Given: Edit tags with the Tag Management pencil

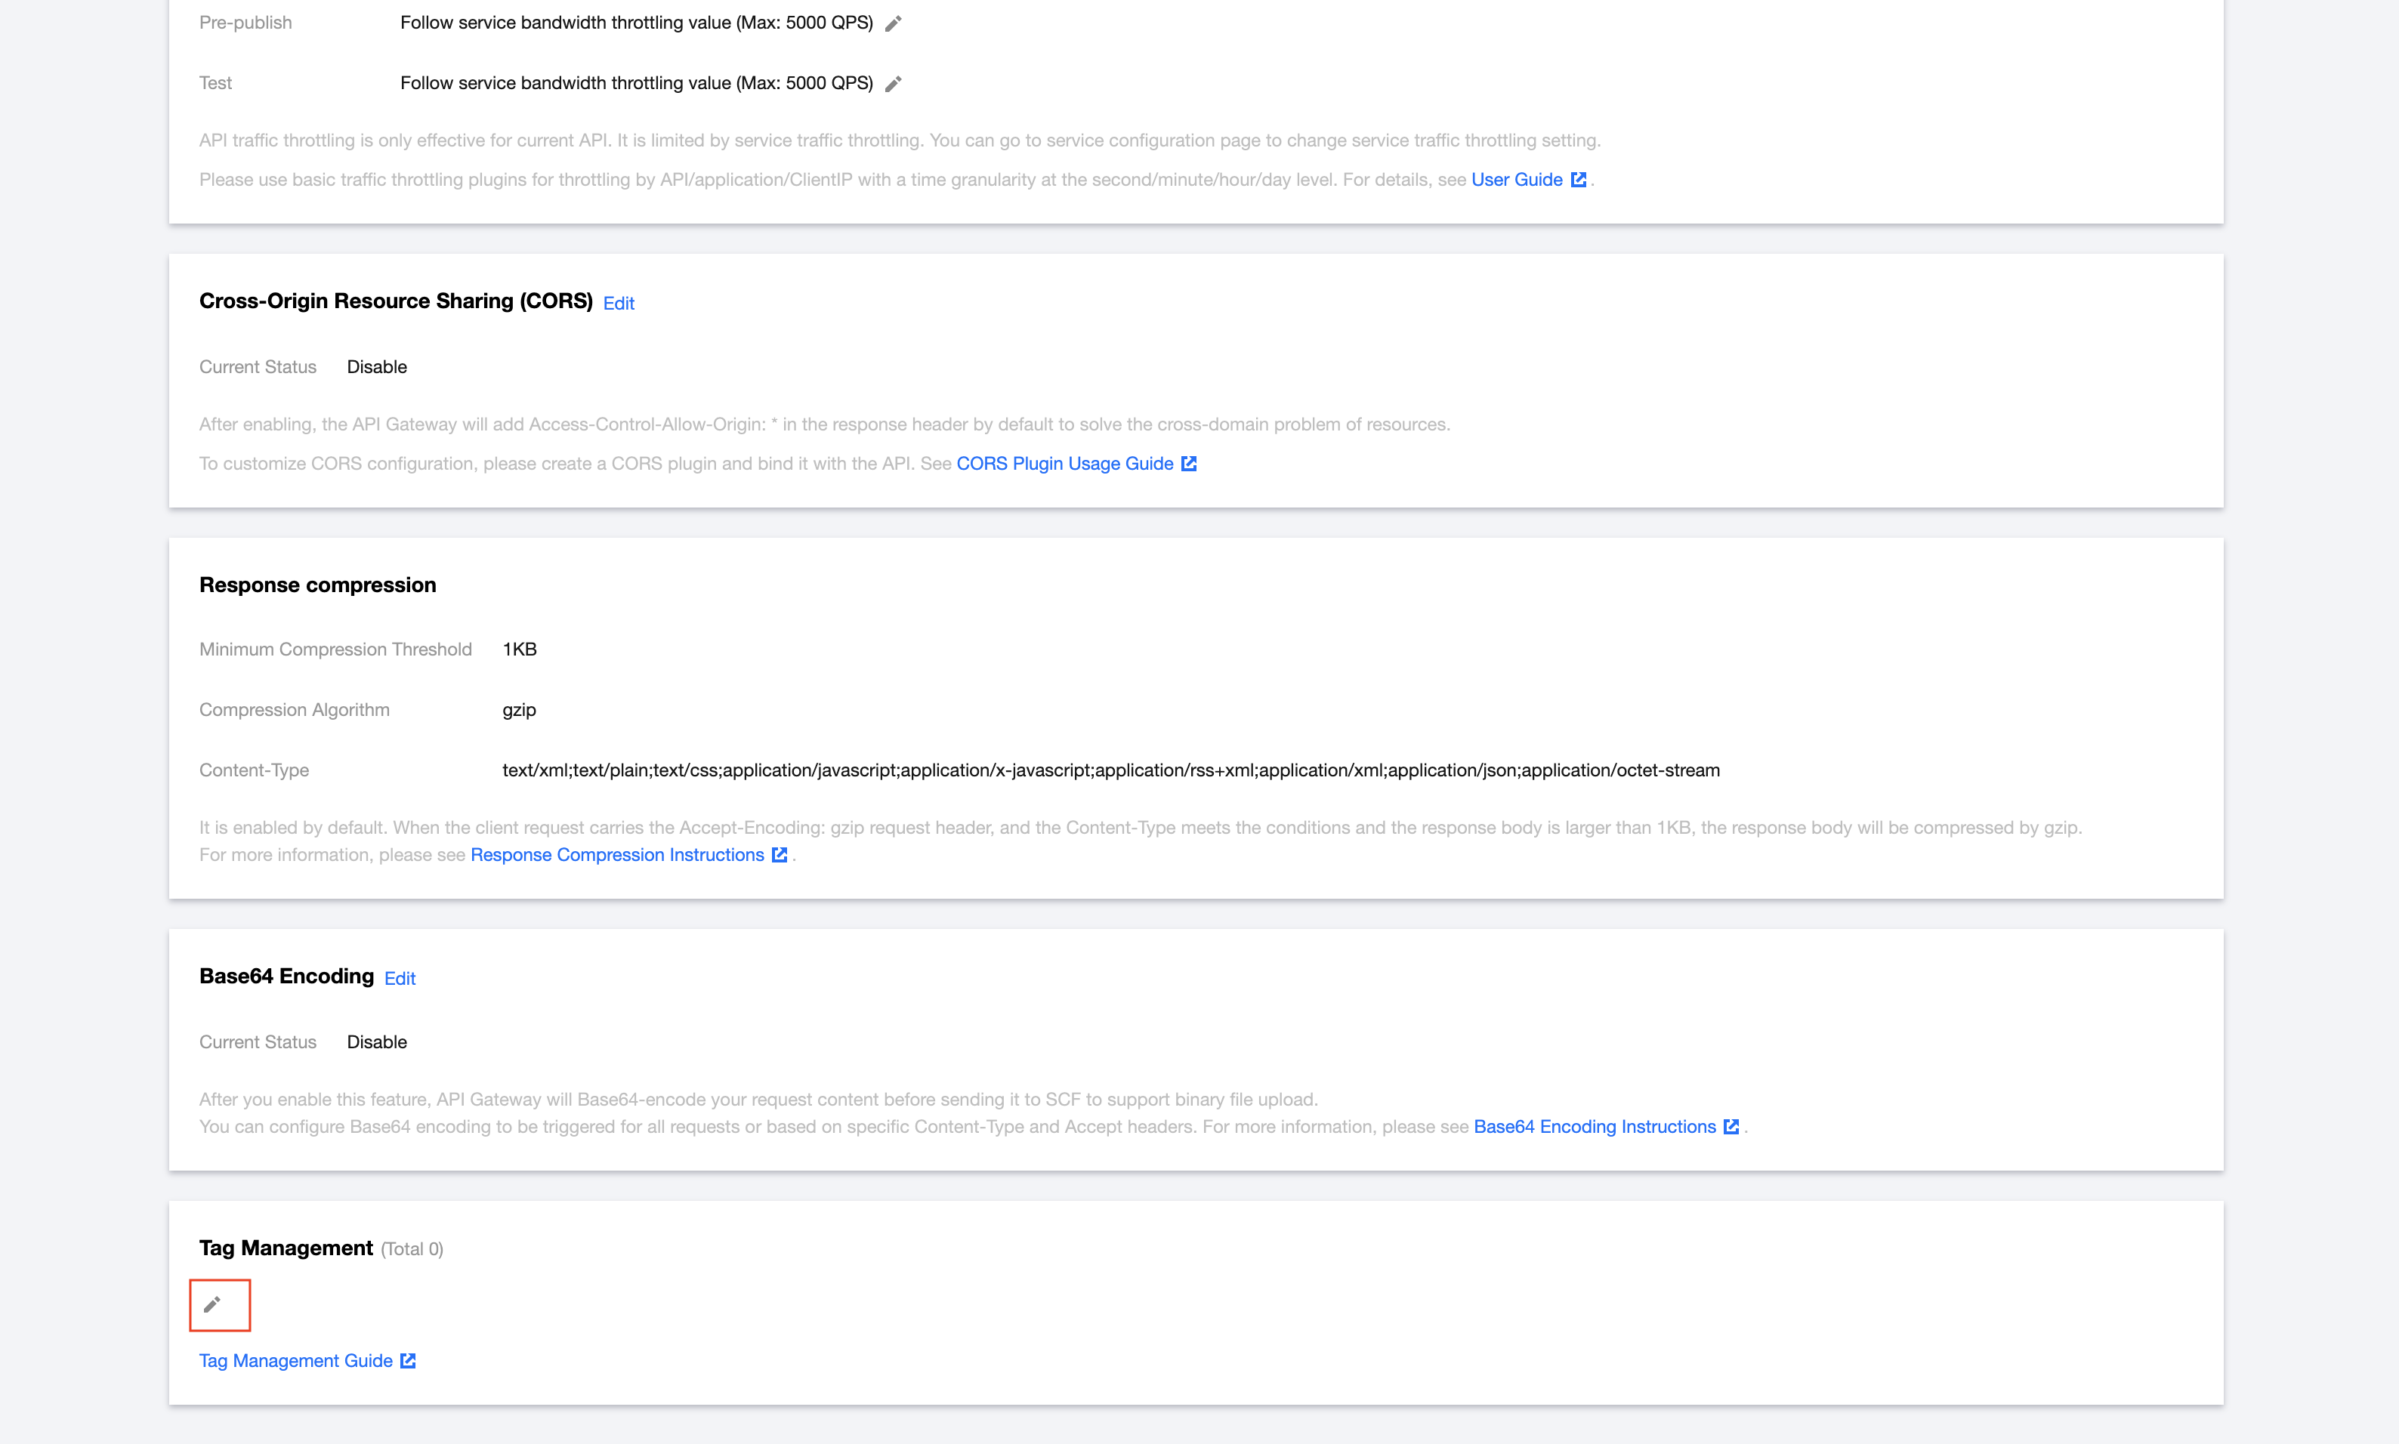Looking at the screenshot, I should pos(212,1304).
